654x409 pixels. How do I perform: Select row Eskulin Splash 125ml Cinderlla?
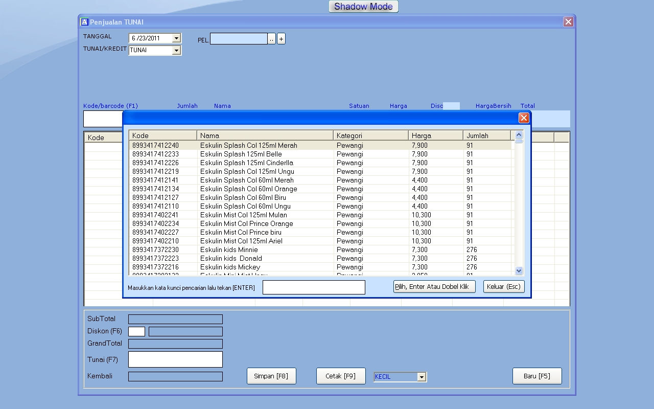pos(320,163)
